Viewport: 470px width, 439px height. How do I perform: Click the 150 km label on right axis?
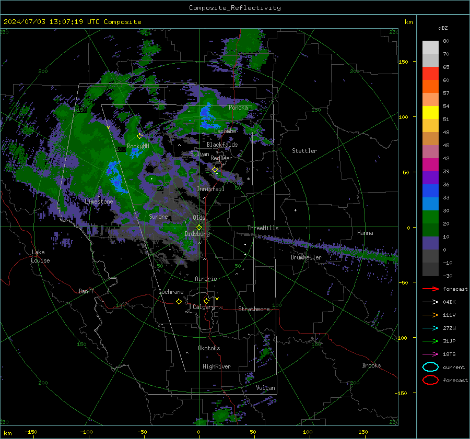click(404, 62)
